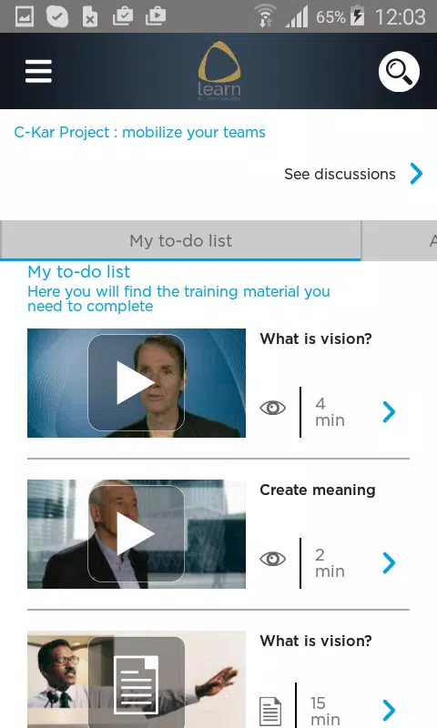Open the See discussions link
The width and height of the screenshot is (437, 728).
(340, 174)
